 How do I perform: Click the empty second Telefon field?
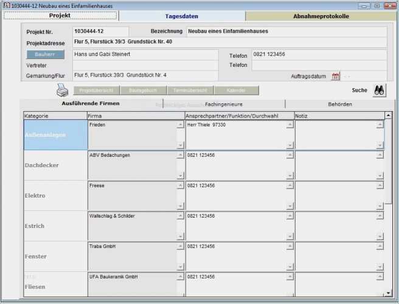click(319, 66)
